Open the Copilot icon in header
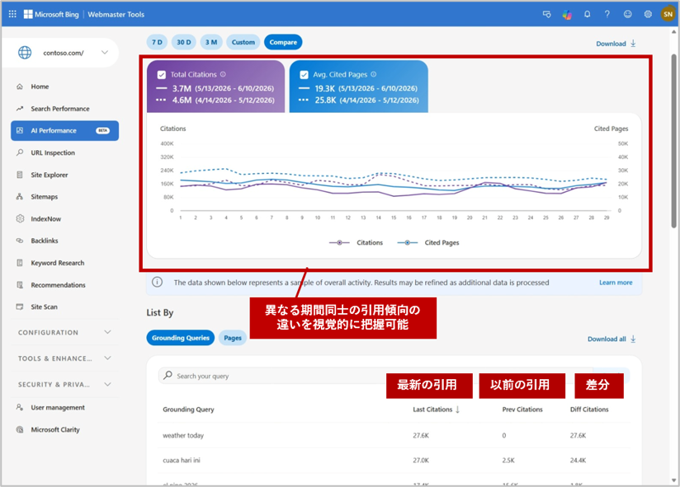This screenshot has height=487, width=680. click(x=567, y=14)
